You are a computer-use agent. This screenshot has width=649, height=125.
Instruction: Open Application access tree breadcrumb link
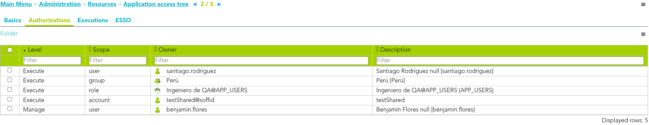(156, 4)
